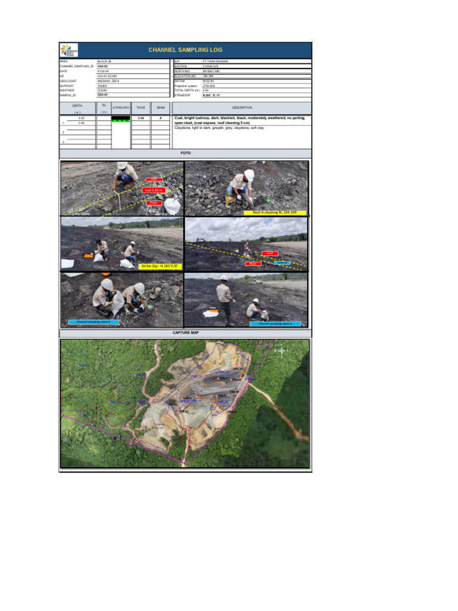458x611 pixels.
Task: Click the THICK column header
Action: tap(141, 107)
